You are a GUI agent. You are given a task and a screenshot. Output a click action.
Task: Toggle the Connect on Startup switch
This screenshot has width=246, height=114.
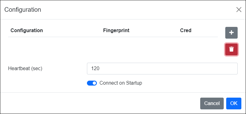(x=92, y=83)
